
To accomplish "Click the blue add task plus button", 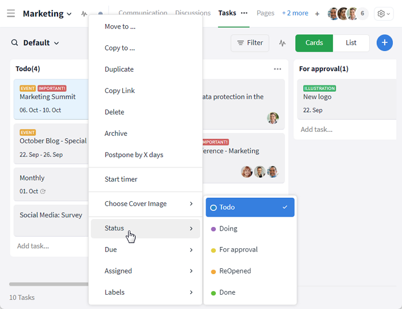I will (384, 43).
